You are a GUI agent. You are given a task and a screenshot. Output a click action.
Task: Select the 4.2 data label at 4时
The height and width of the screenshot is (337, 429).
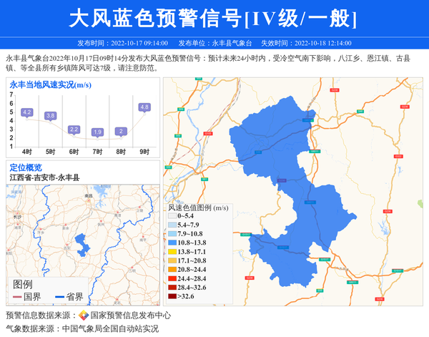[27, 112]
